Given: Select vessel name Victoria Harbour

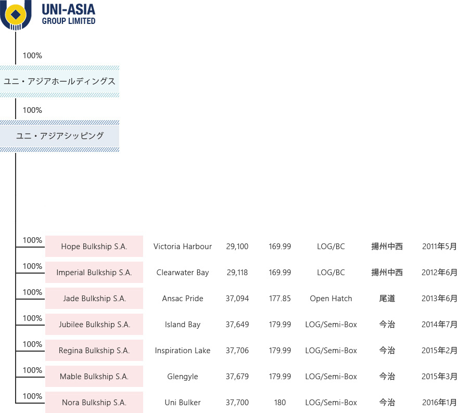Looking at the screenshot, I should click(x=183, y=247).
